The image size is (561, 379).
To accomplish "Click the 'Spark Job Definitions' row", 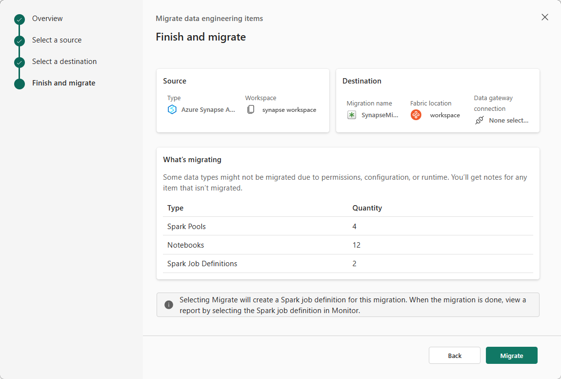I will pyautogui.click(x=348, y=264).
